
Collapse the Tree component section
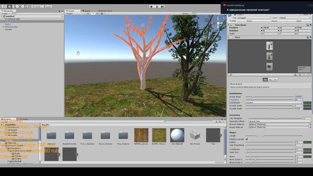228,37
